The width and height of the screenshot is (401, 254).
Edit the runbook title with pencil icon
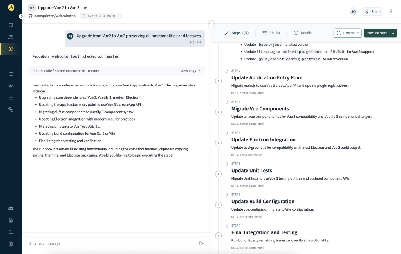86,8
